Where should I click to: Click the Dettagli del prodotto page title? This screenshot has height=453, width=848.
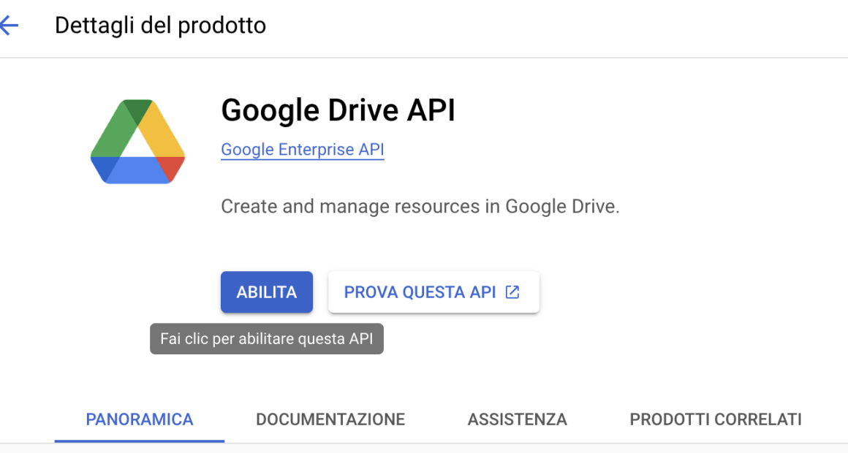tap(160, 26)
